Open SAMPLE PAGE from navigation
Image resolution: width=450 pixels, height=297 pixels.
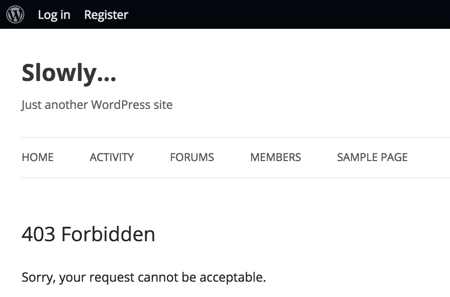click(x=372, y=157)
